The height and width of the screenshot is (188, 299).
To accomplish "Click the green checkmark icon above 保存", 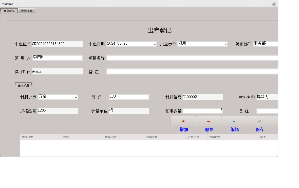I will tap(259, 121).
